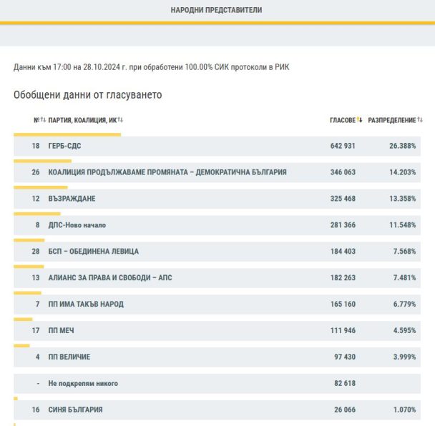Sort table by РАЗПРЕДЕЛЕНИЕ header text
The height and width of the screenshot is (426, 435).
(x=391, y=120)
